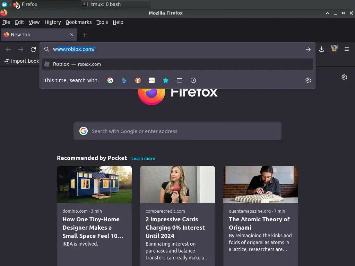Image resolution: width=355 pixels, height=266 pixels.
Task: Open the File menu
Action: pyautogui.click(x=6, y=22)
